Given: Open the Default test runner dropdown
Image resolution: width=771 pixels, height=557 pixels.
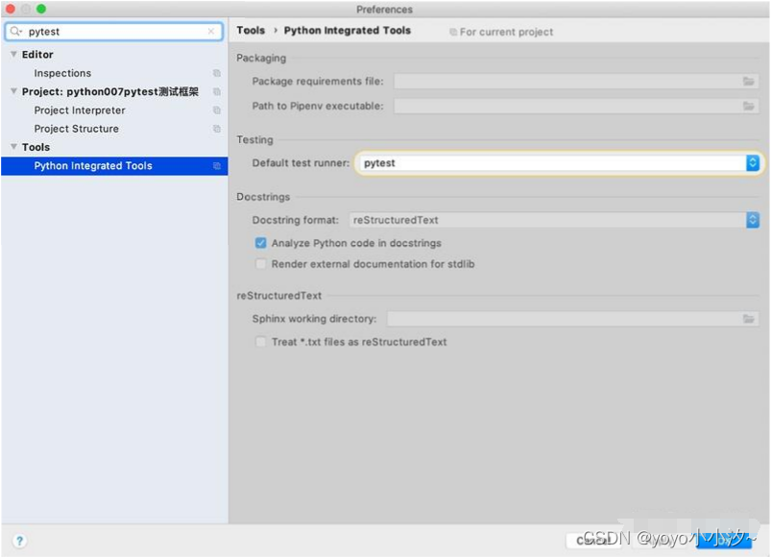Looking at the screenshot, I should 559,163.
